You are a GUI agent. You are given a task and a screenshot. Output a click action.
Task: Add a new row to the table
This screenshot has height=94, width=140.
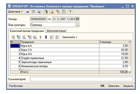coord(13,37)
